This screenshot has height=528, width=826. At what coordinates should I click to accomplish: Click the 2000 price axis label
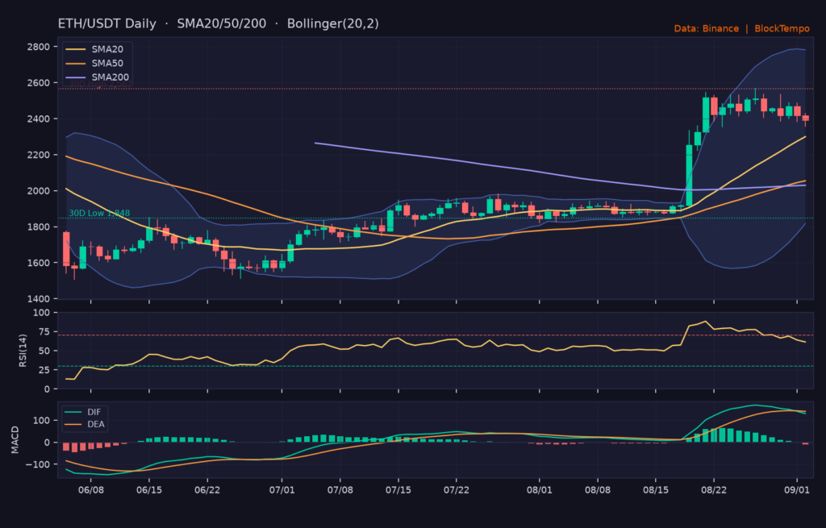click(x=39, y=190)
